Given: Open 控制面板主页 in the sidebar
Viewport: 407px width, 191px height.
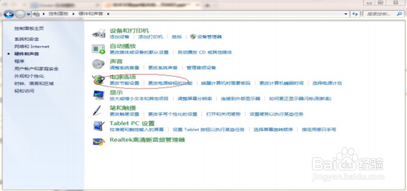Looking at the screenshot, I should coord(29,29).
